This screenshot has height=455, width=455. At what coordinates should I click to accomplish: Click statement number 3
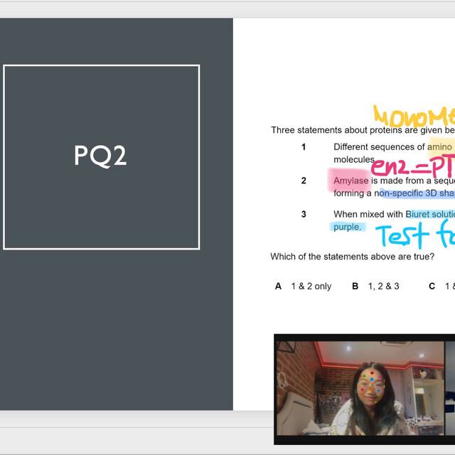304,214
